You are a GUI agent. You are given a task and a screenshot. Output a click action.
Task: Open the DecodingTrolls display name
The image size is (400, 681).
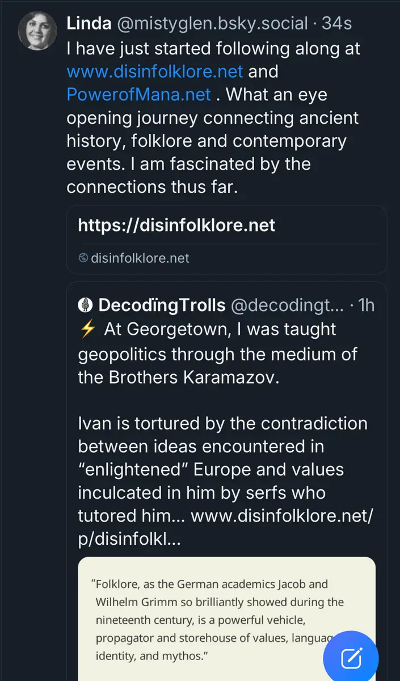162,305
